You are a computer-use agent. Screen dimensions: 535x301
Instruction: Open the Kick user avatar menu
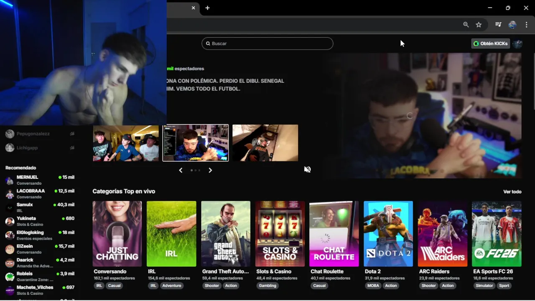tap(517, 43)
